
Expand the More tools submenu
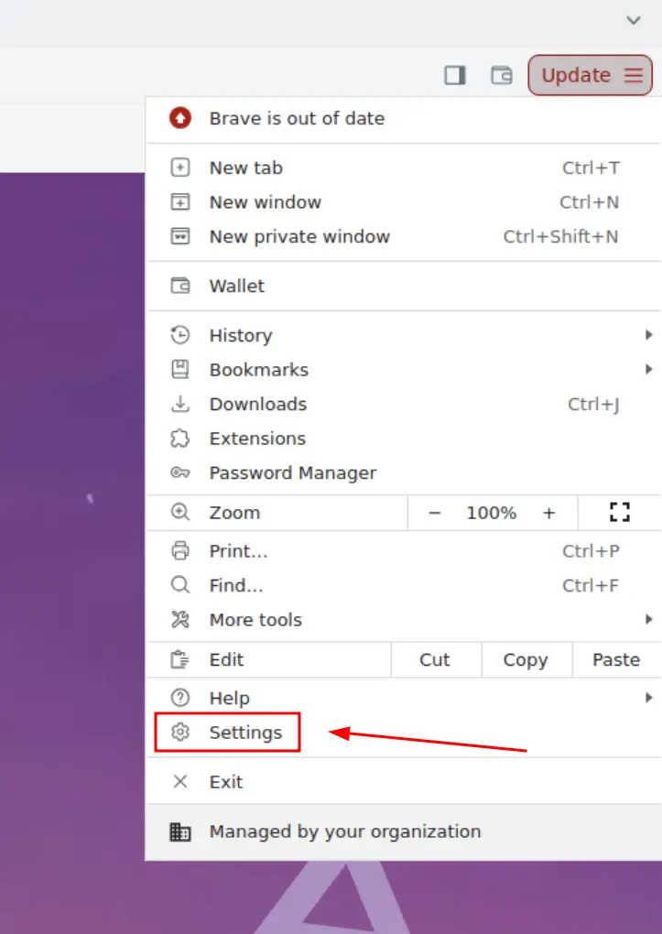pos(404,620)
